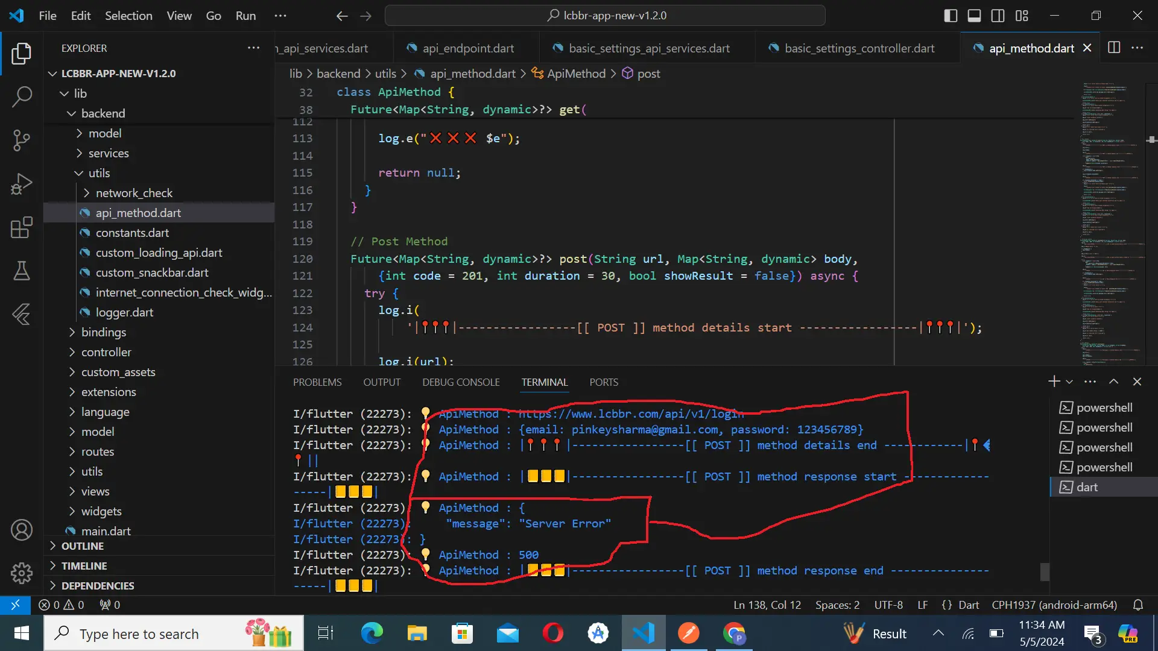1158x651 pixels.
Task: Collapse the utils folder under backend
Action: click(99, 173)
